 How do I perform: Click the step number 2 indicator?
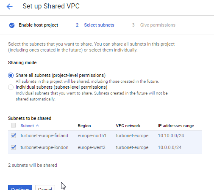77,25
